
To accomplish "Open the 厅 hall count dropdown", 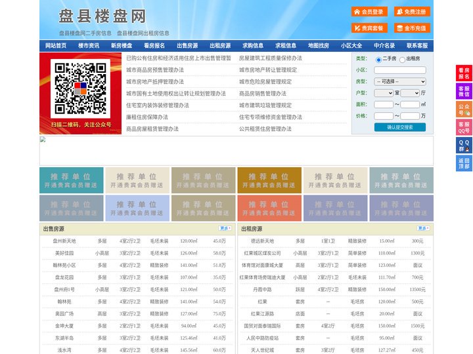I will coord(410,93).
